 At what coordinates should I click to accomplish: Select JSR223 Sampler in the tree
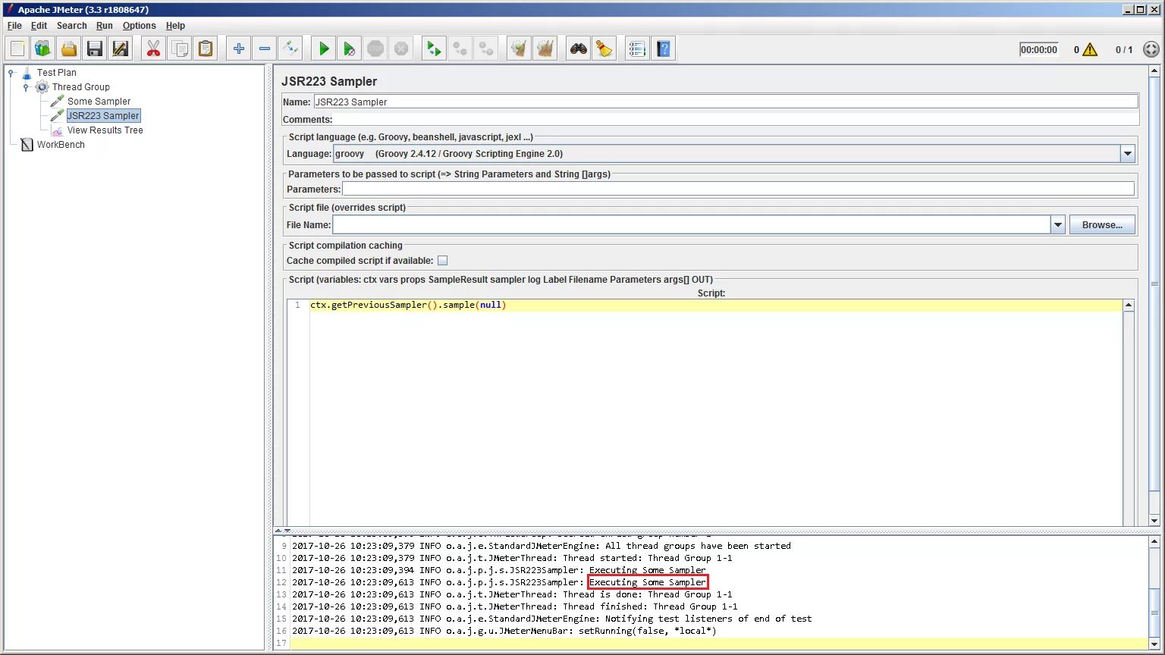(x=103, y=116)
